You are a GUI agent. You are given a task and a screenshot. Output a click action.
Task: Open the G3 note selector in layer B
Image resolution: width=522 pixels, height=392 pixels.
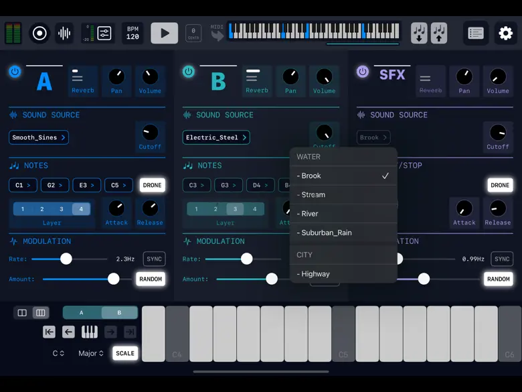[x=229, y=185]
